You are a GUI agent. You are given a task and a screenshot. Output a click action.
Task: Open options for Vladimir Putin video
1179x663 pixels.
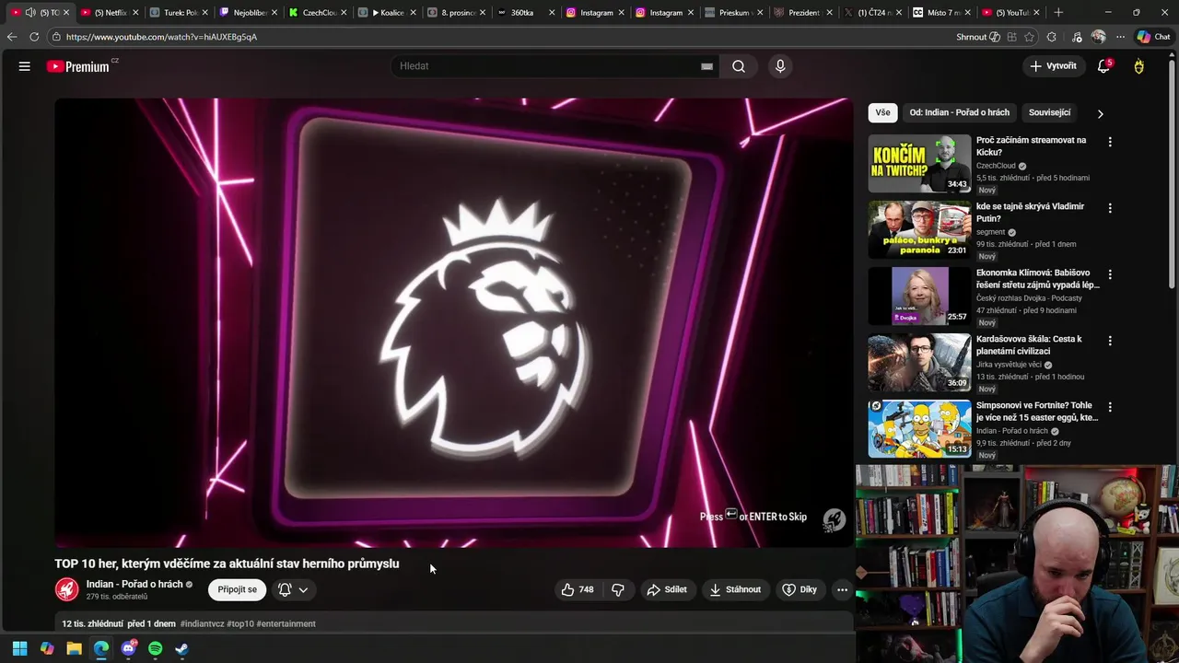pos(1110,208)
